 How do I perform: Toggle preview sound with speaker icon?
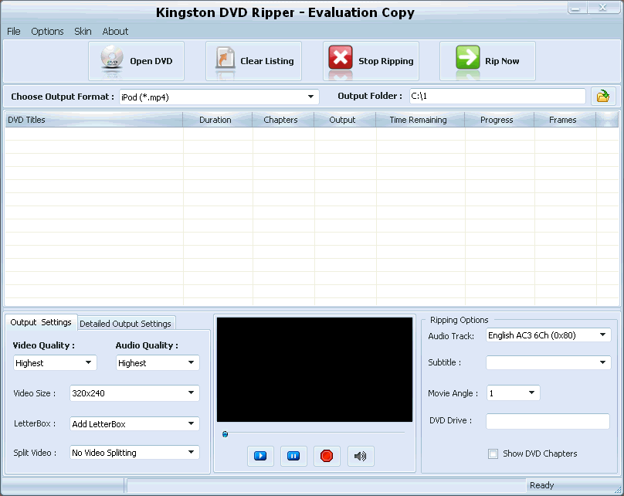coord(360,456)
